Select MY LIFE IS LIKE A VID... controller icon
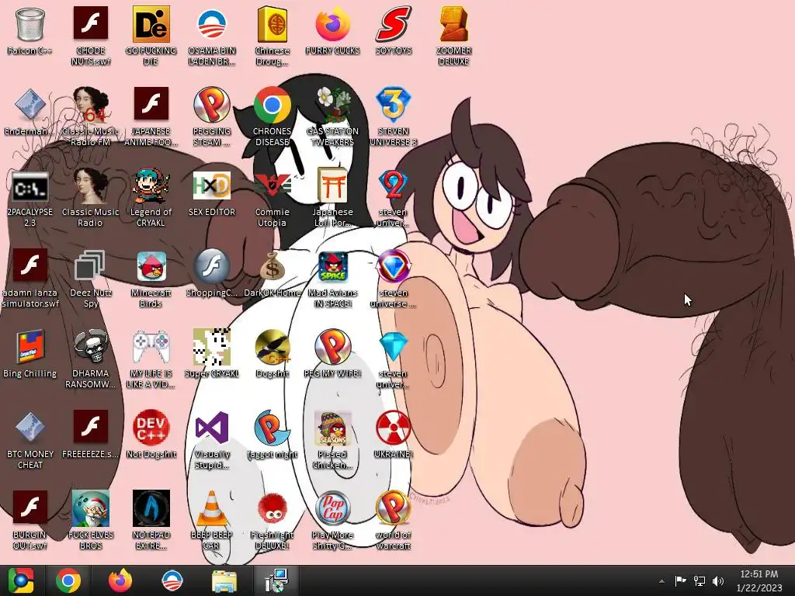 pos(151,347)
